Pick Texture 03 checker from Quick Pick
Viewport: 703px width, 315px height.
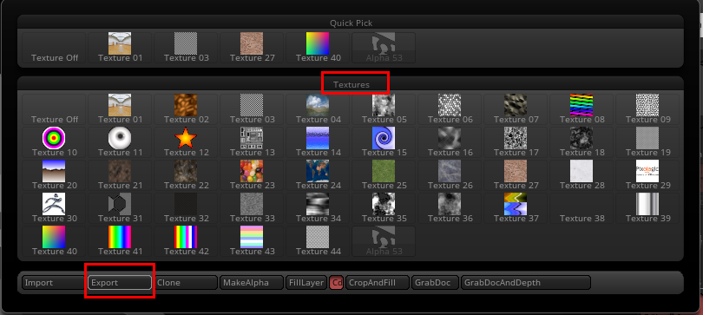[186, 47]
